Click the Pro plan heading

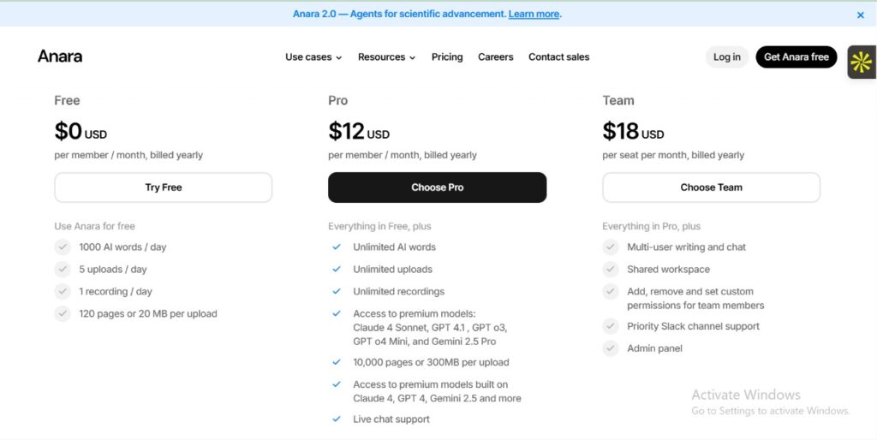click(337, 101)
